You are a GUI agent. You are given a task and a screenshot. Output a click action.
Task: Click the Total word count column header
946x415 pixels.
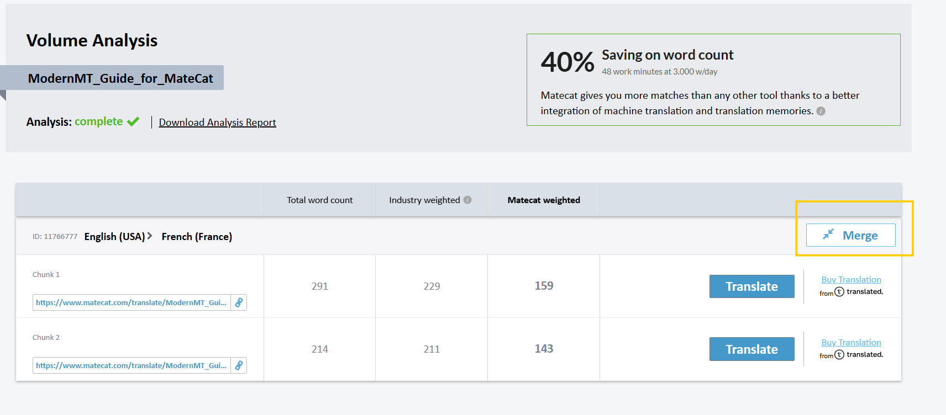click(319, 200)
